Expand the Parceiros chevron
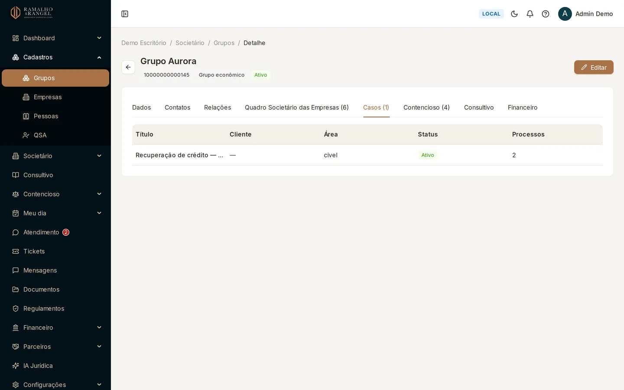This screenshot has height=390, width=624. click(x=99, y=347)
